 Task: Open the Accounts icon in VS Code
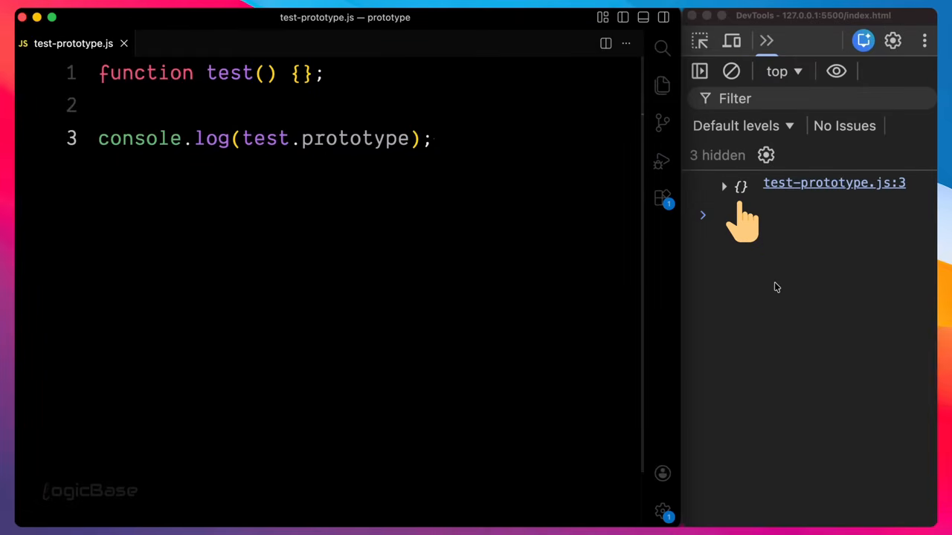tap(663, 473)
